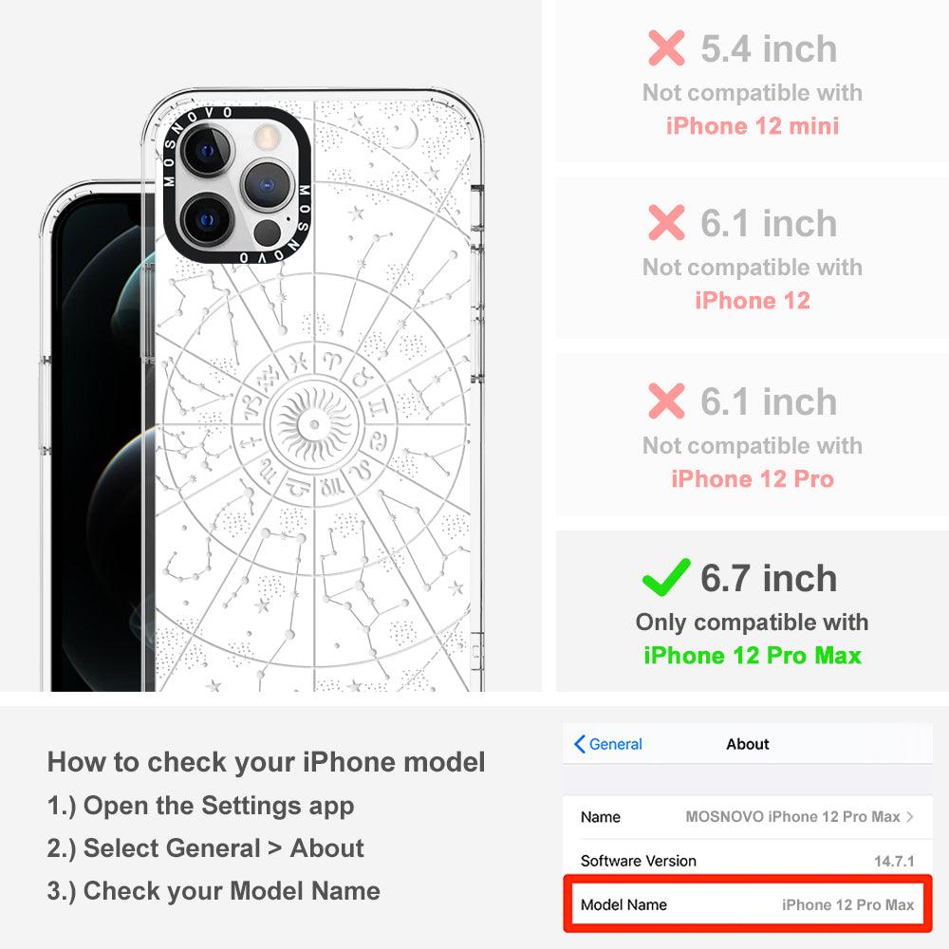
Task: Go back to General settings
Action: point(608,744)
